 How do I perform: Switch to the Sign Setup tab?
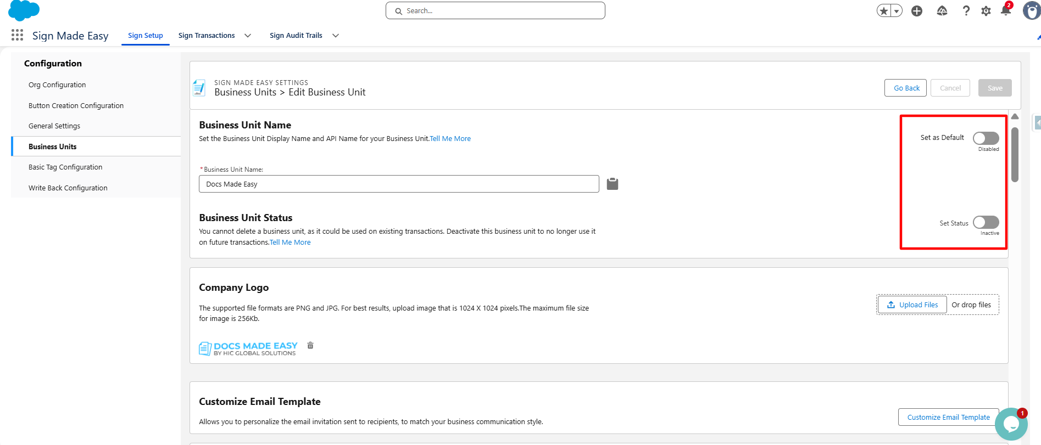(x=146, y=36)
